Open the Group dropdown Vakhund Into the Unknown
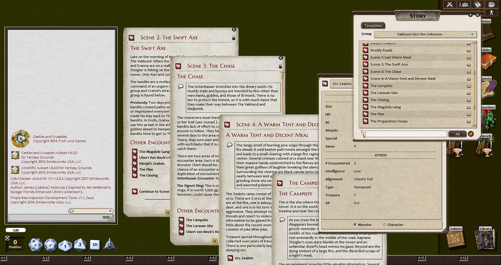The image size is (501, 265). point(425,34)
